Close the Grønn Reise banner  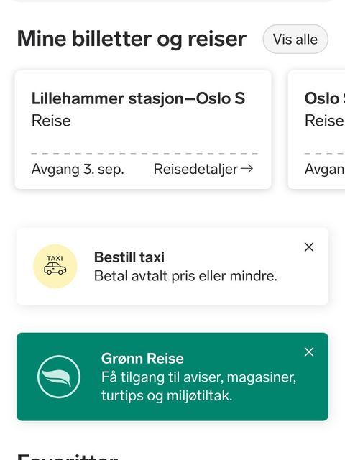click(x=309, y=351)
